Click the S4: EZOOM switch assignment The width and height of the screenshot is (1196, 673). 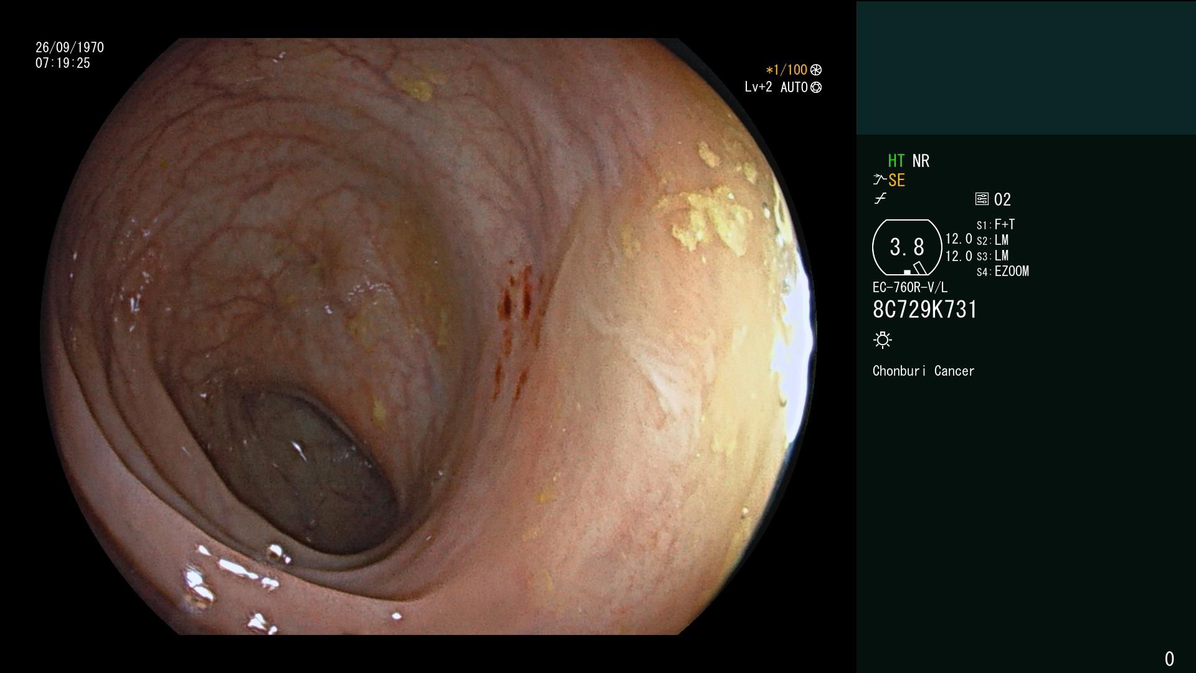pyautogui.click(x=1003, y=271)
